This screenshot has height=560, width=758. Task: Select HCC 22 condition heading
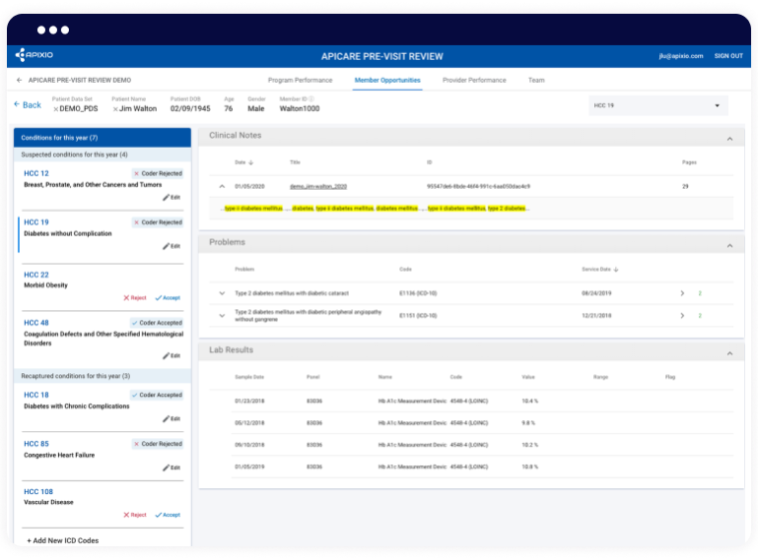(36, 275)
